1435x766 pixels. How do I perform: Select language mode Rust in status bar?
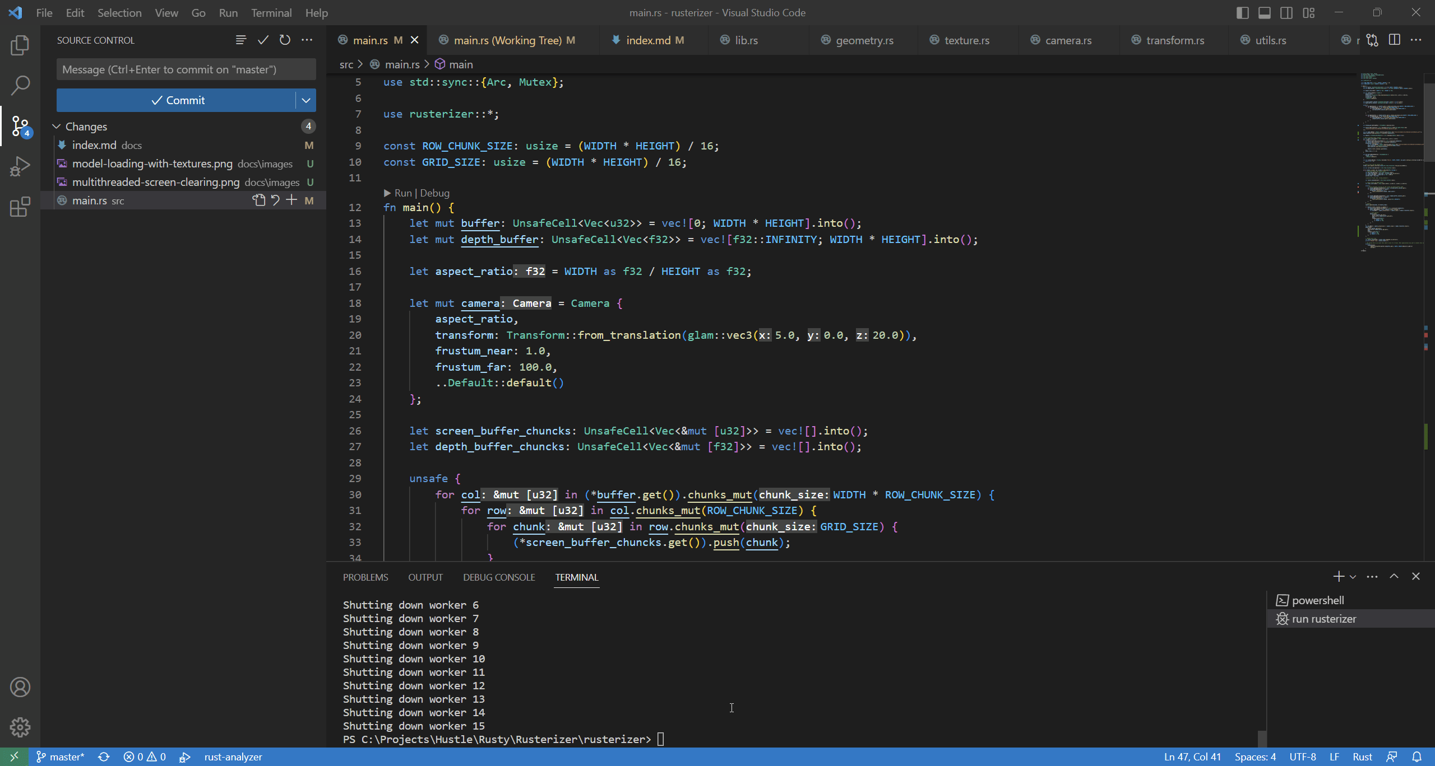[1363, 757]
